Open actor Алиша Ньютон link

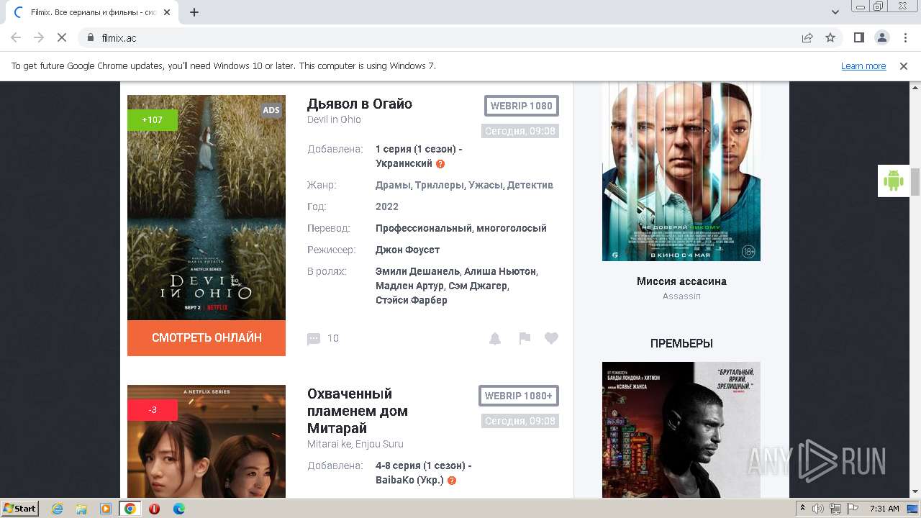tap(500, 271)
